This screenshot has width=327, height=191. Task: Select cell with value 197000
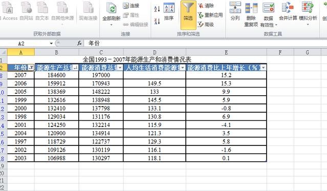point(101,75)
